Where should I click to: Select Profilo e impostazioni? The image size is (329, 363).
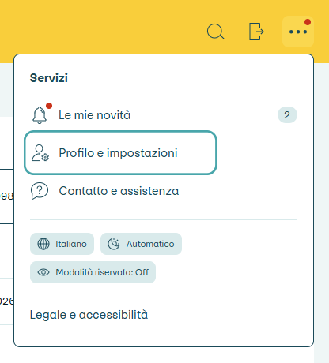(x=120, y=153)
